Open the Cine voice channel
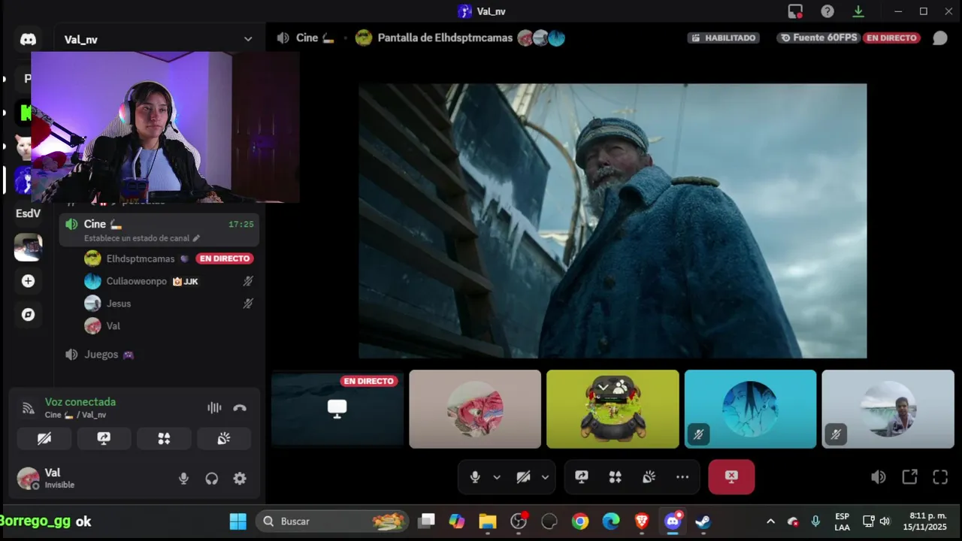962x541 pixels. tap(159, 229)
